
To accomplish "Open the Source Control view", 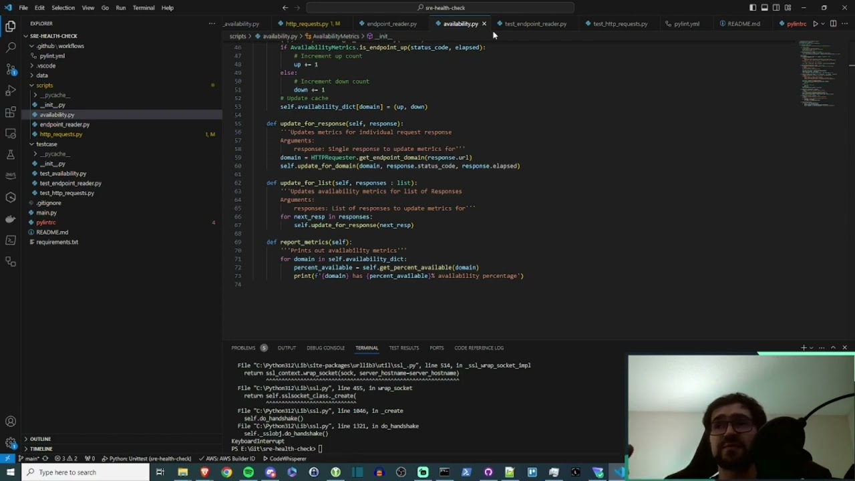I will coord(11,69).
